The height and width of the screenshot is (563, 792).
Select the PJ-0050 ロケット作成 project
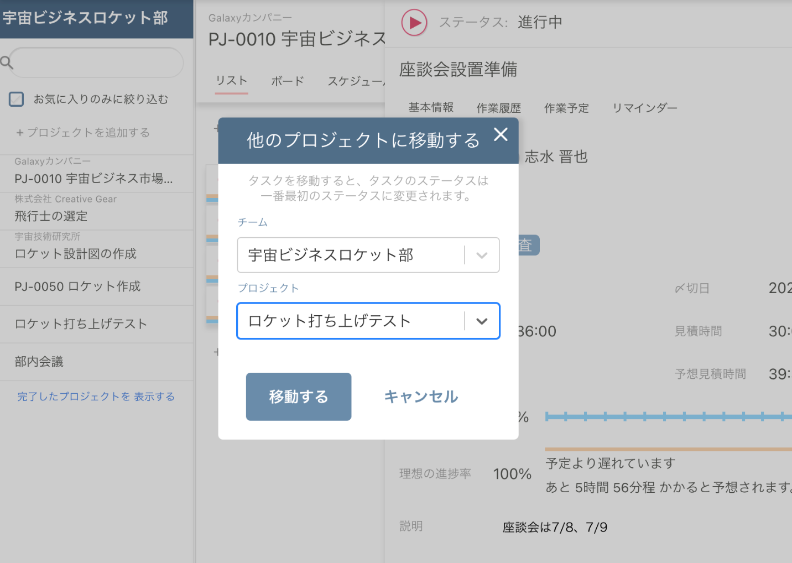77,286
